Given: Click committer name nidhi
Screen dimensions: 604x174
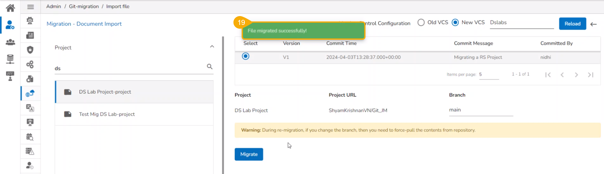Looking at the screenshot, I should click(546, 57).
